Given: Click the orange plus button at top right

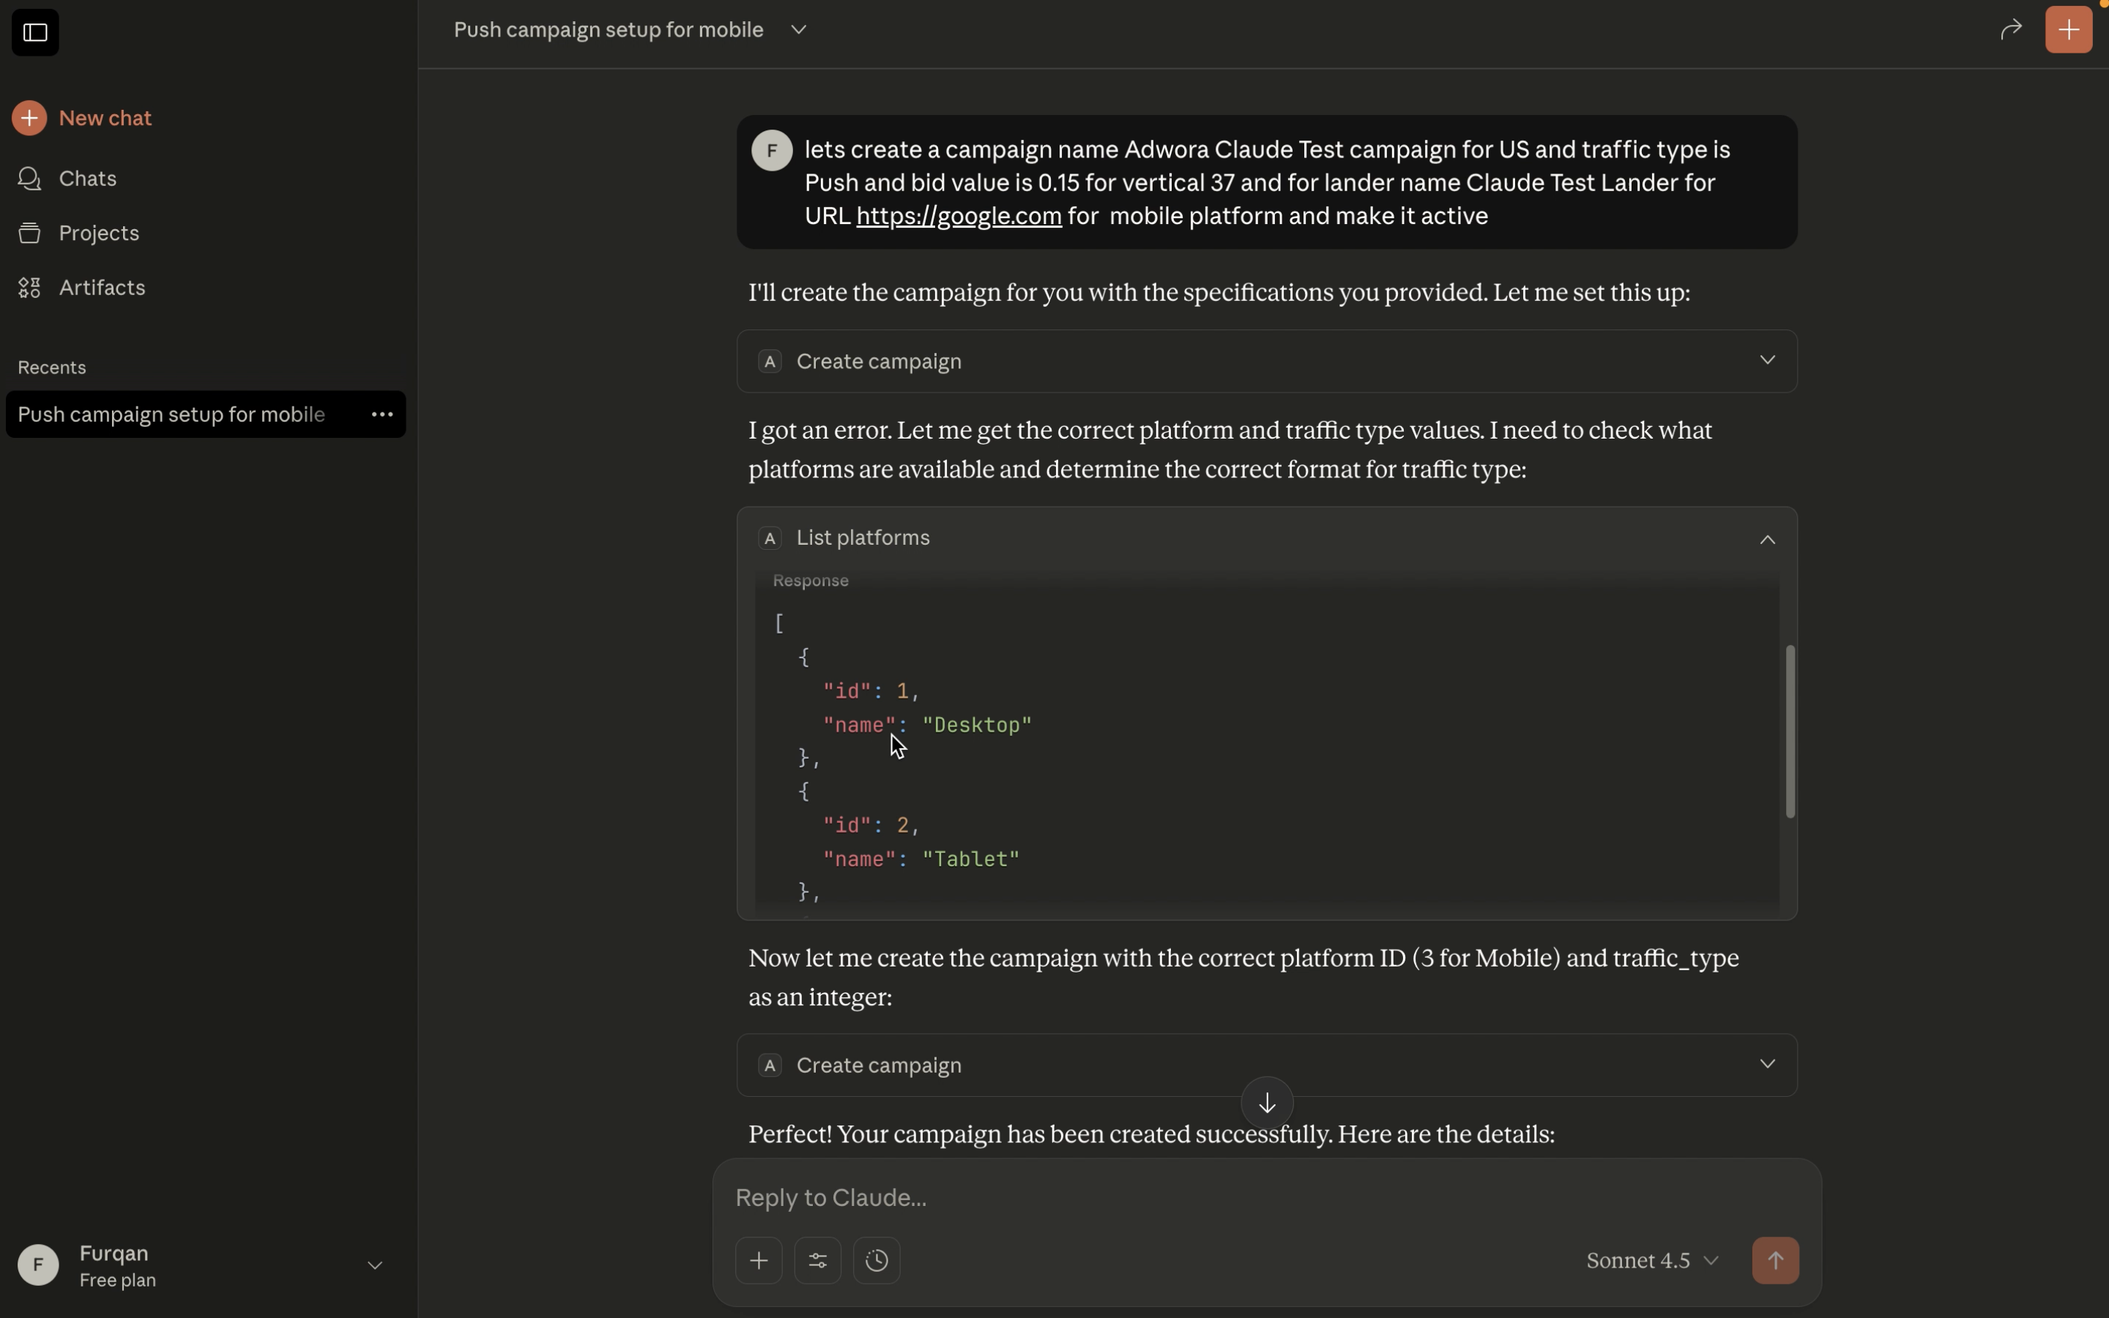Looking at the screenshot, I should 2068,31.
